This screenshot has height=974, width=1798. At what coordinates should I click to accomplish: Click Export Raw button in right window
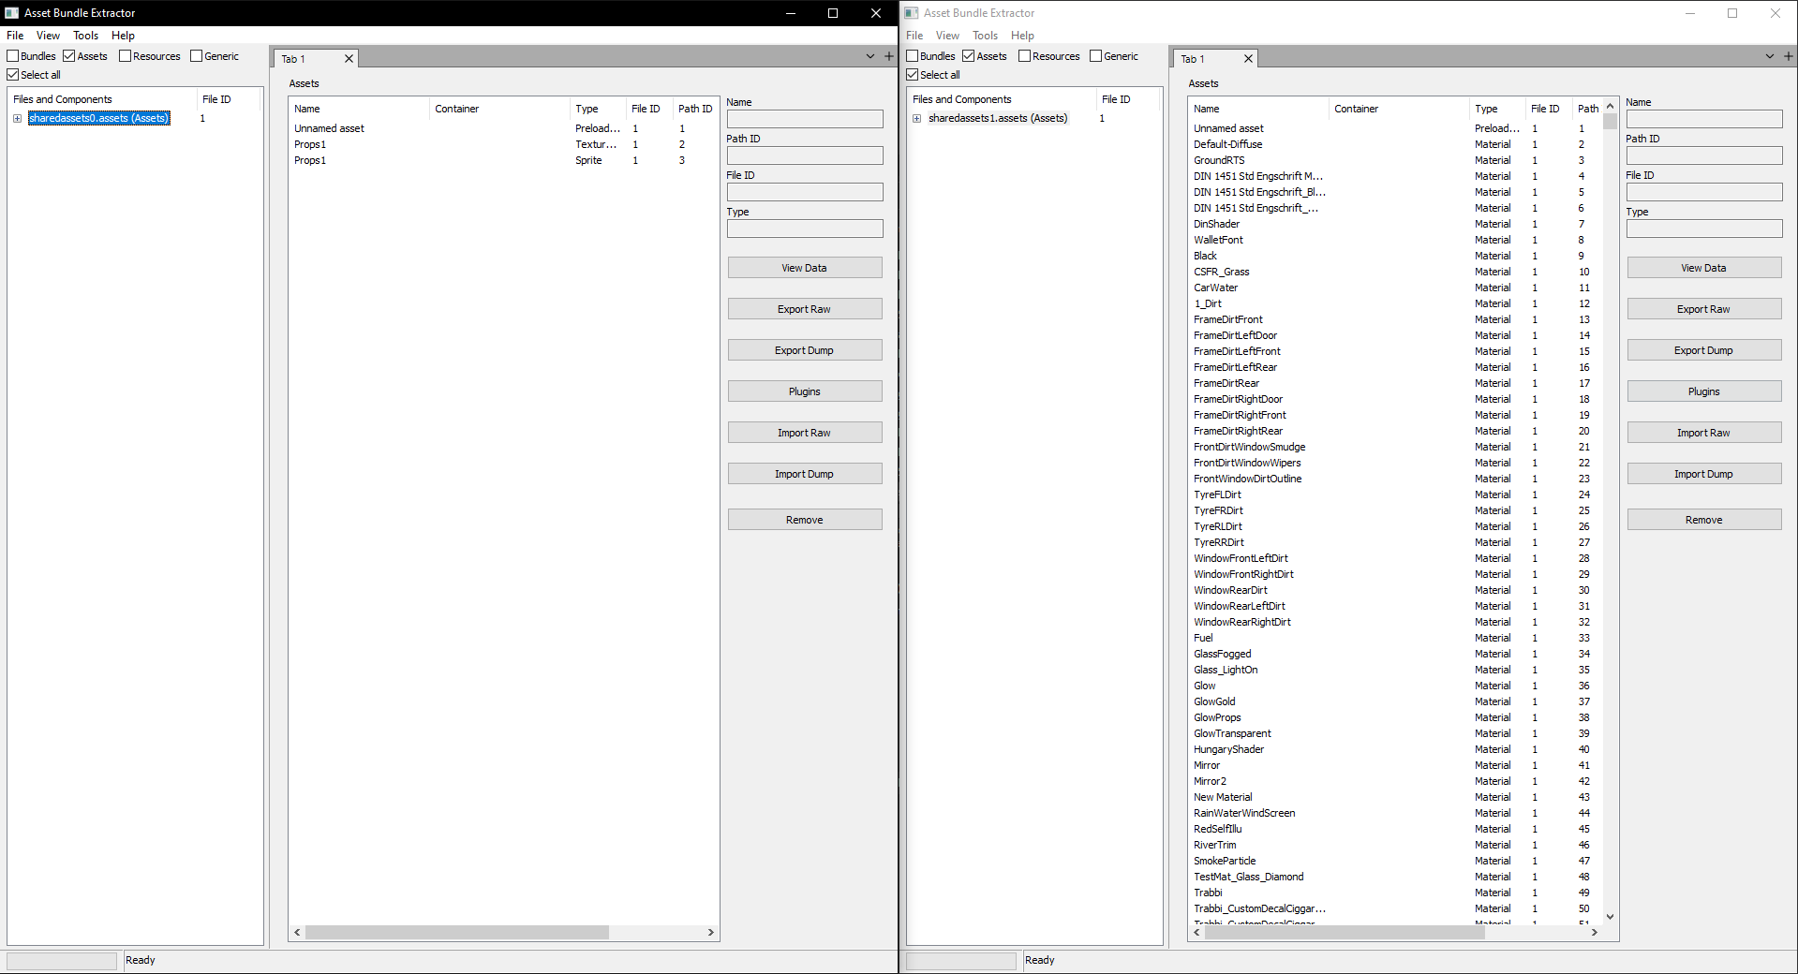pyautogui.click(x=1704, y=309)
